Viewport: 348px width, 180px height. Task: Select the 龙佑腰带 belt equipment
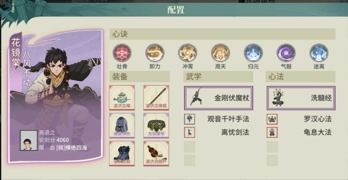click(156, 125)
